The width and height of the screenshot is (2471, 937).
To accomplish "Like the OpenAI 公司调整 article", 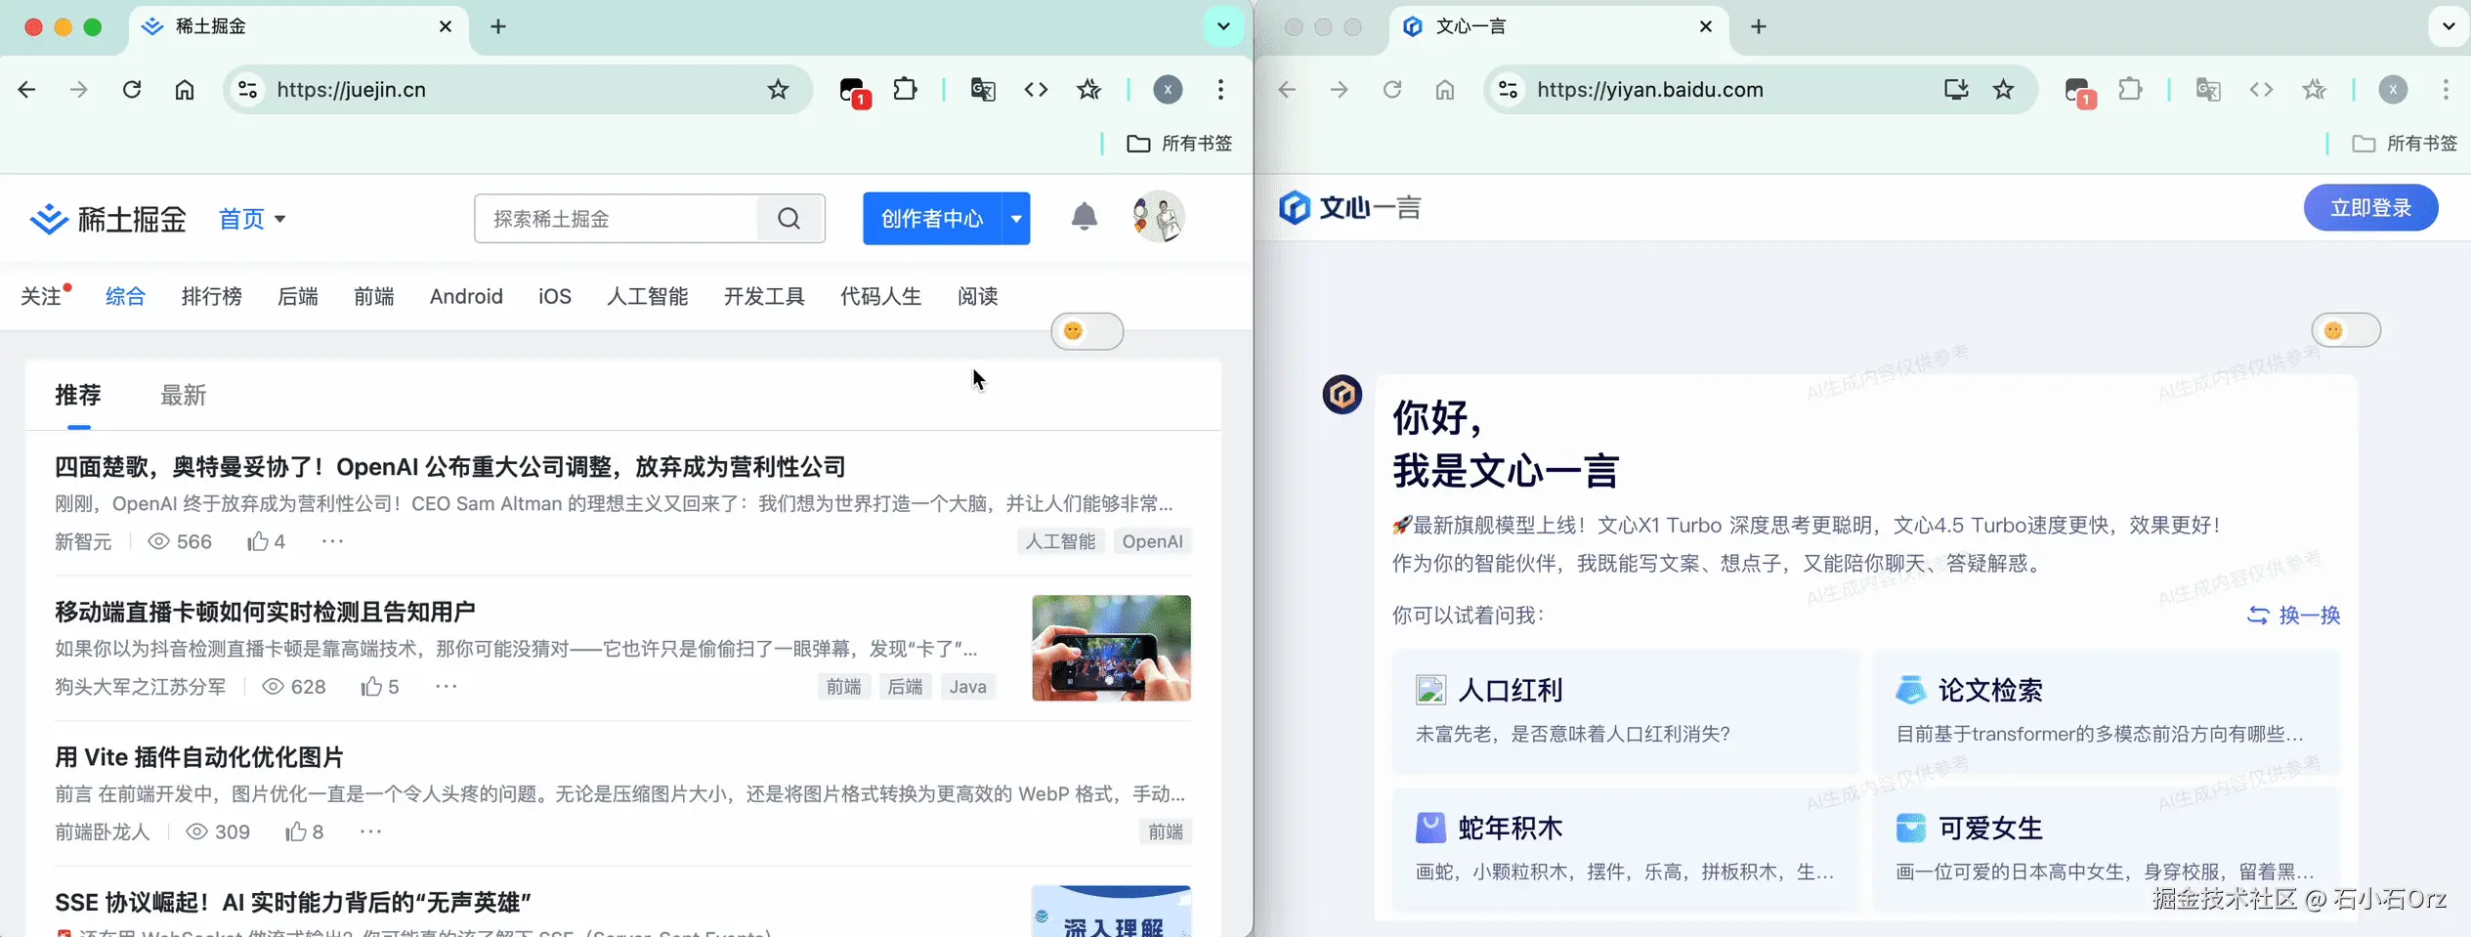I will click(x=266, y=542).
